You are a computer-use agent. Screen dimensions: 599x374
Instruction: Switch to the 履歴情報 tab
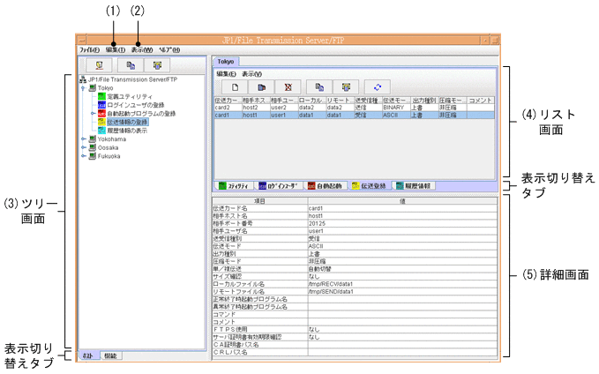414,186
